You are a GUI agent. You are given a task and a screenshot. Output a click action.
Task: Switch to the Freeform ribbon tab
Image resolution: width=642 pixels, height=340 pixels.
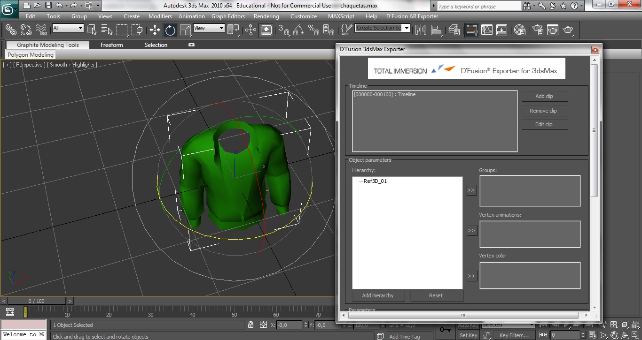point(111,45)
